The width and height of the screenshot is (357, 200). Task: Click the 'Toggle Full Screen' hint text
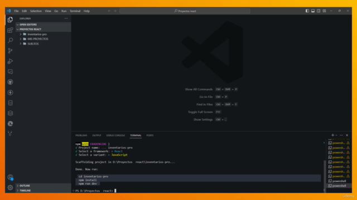[x=200, y=112]
